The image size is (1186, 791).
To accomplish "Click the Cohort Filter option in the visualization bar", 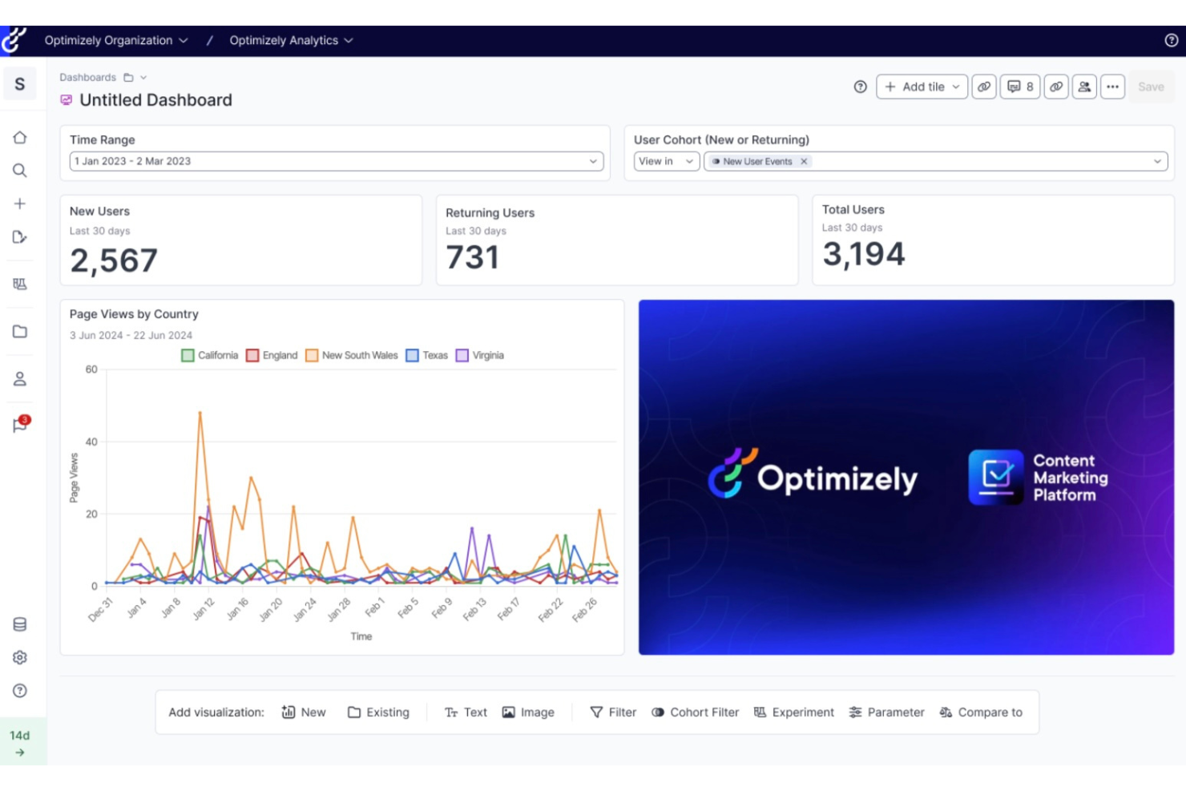I will 695,712.
